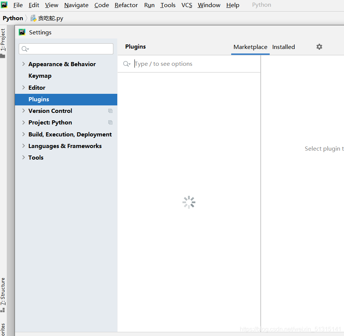Expand the Project: Python node
Viewport: 344px width, 336px height.
(x=24, y=122)
